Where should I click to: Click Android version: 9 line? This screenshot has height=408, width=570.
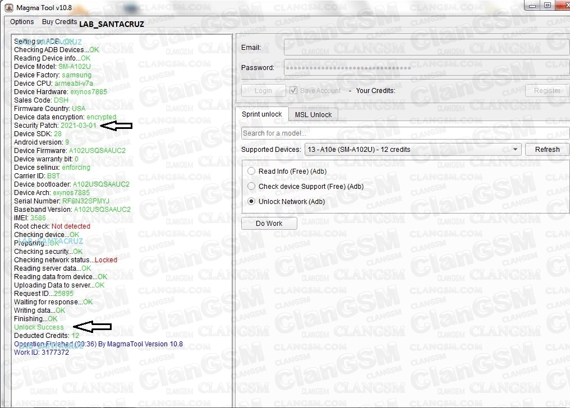click(x=42, y=142)
